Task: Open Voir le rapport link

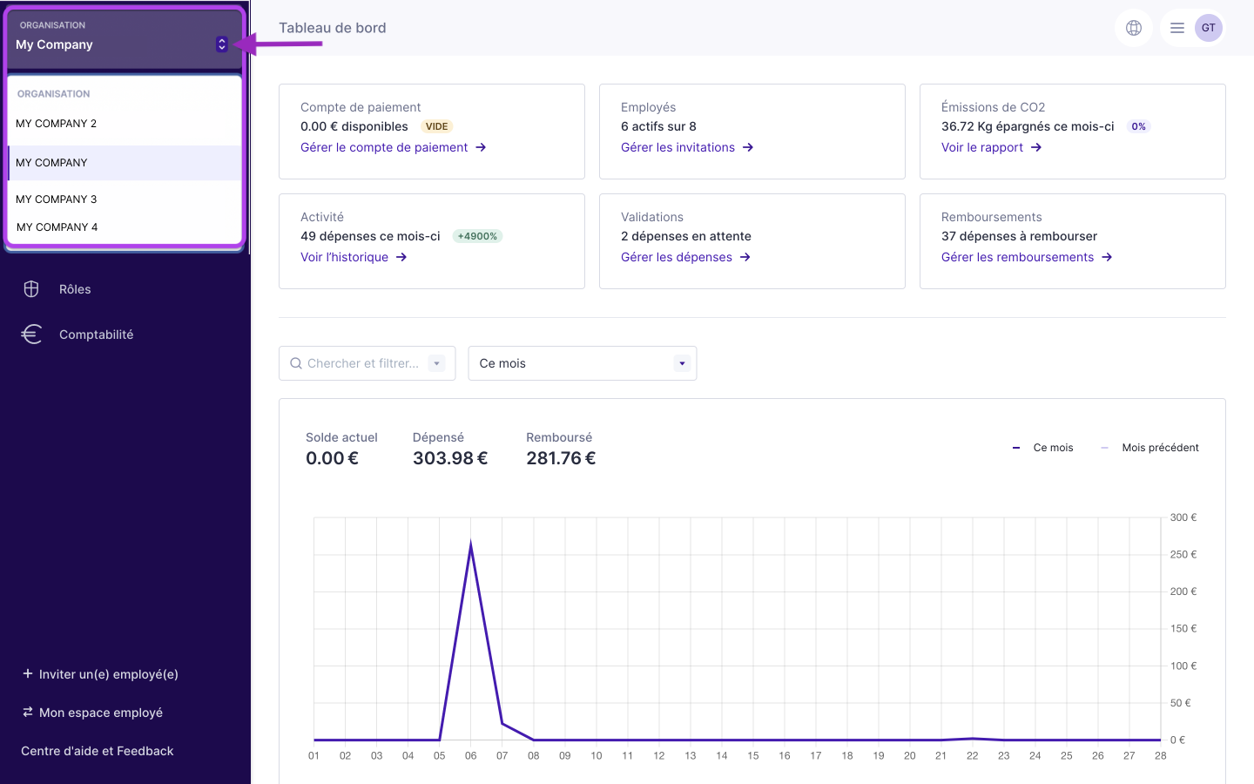Action: 982,147
